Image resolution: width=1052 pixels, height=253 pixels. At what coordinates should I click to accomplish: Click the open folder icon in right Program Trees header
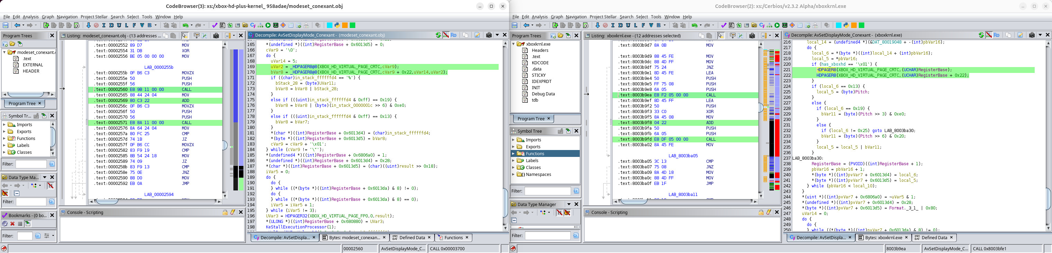point(561,36)
